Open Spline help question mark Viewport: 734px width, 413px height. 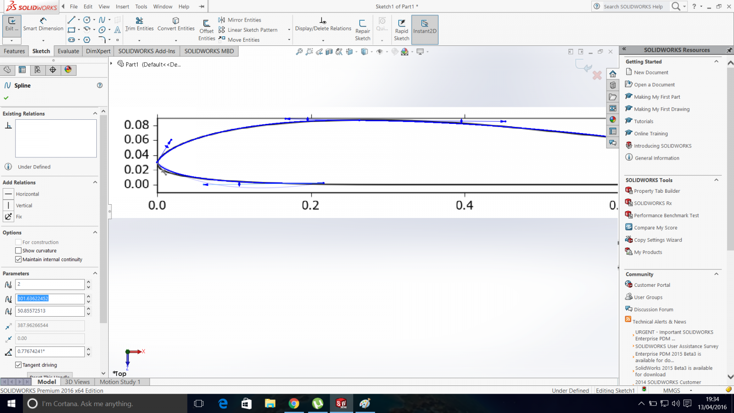point(100,85)
